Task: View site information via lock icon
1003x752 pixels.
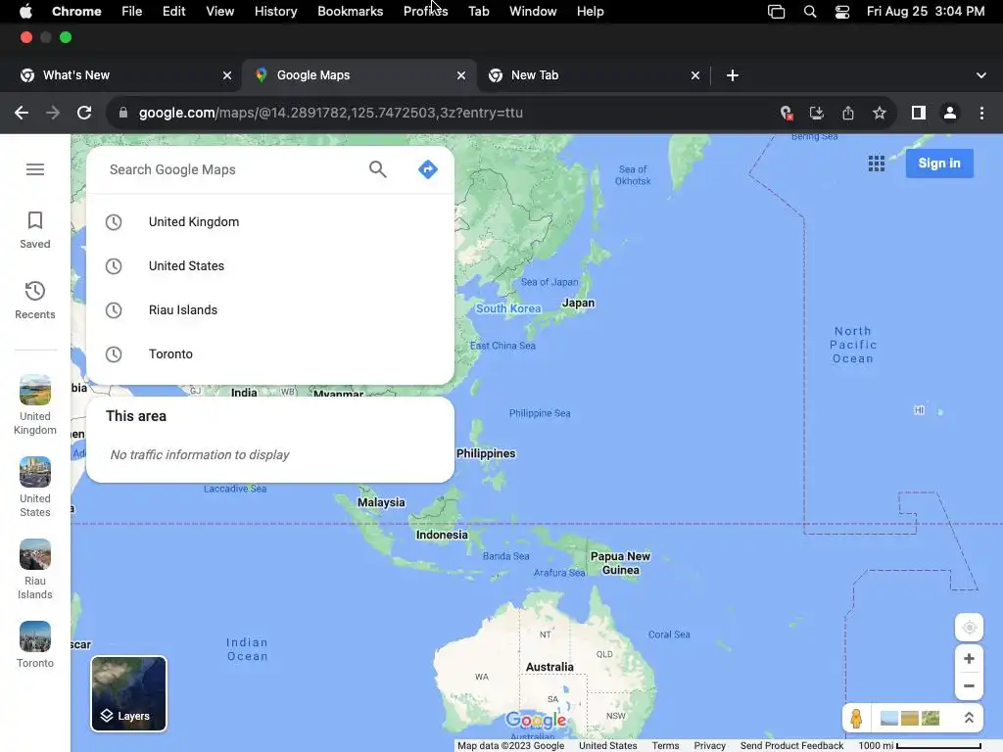Action: click(x=123, y=114)
